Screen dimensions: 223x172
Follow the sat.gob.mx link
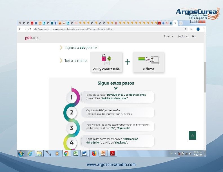coord(88,47)
